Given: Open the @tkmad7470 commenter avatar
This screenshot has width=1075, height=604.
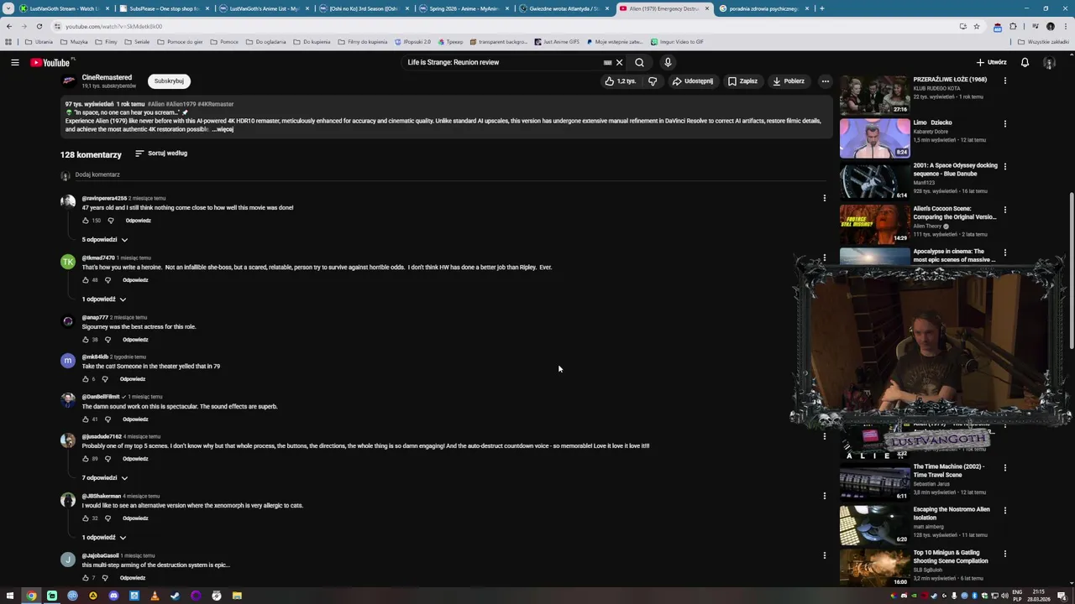Looking at the screenshot, I should coord(68,262).
